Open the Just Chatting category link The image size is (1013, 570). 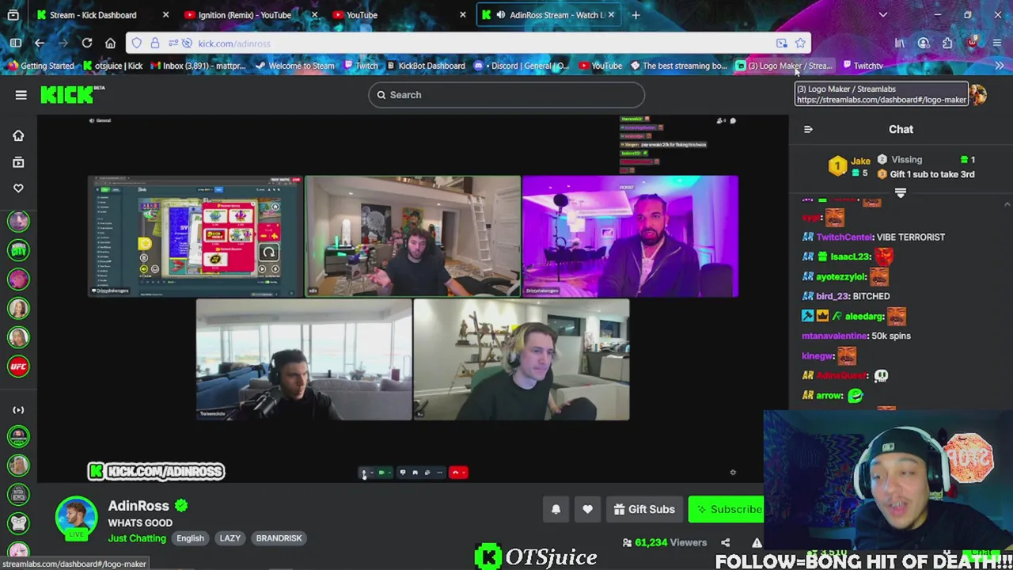[137, 538]
